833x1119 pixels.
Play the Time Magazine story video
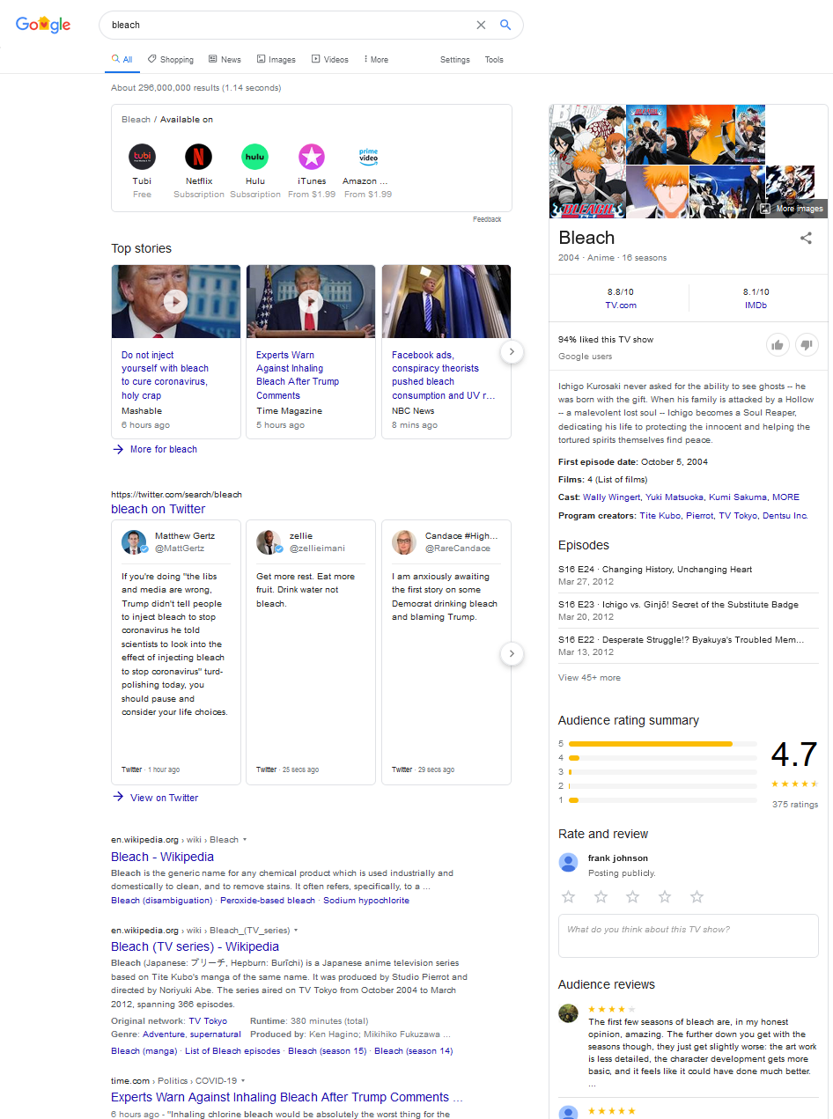pos(310,301)
